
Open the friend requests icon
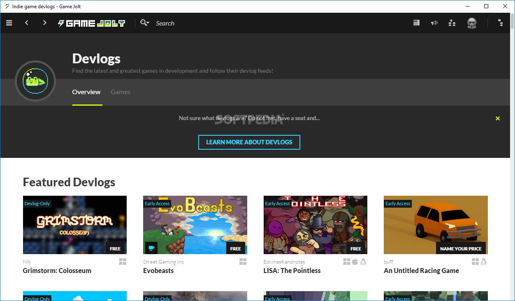tap(452, 23)
